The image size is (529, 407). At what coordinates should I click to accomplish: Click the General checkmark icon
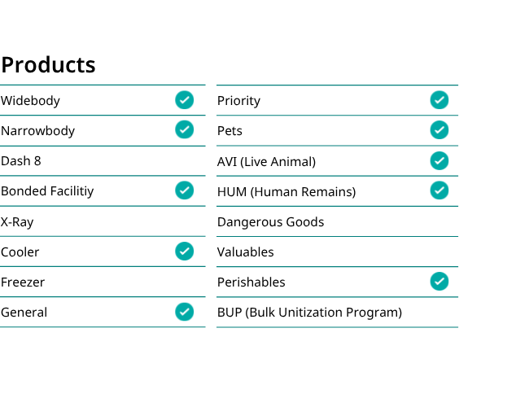point(184,312)
